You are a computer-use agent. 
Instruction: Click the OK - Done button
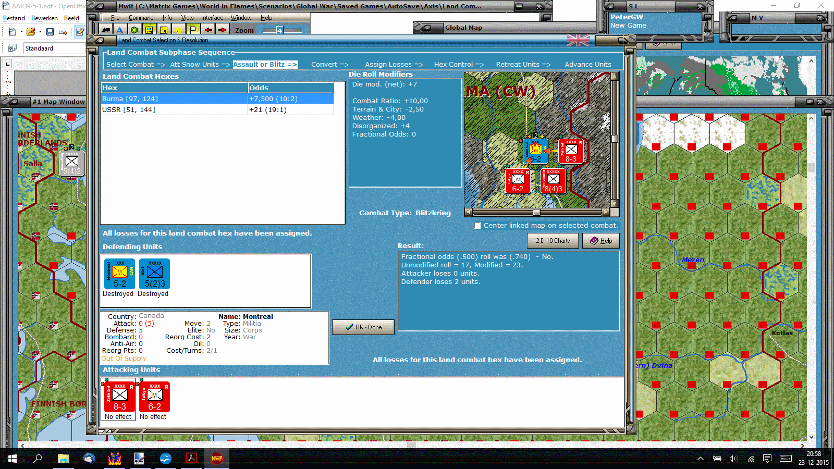click(x=363, y=327)
